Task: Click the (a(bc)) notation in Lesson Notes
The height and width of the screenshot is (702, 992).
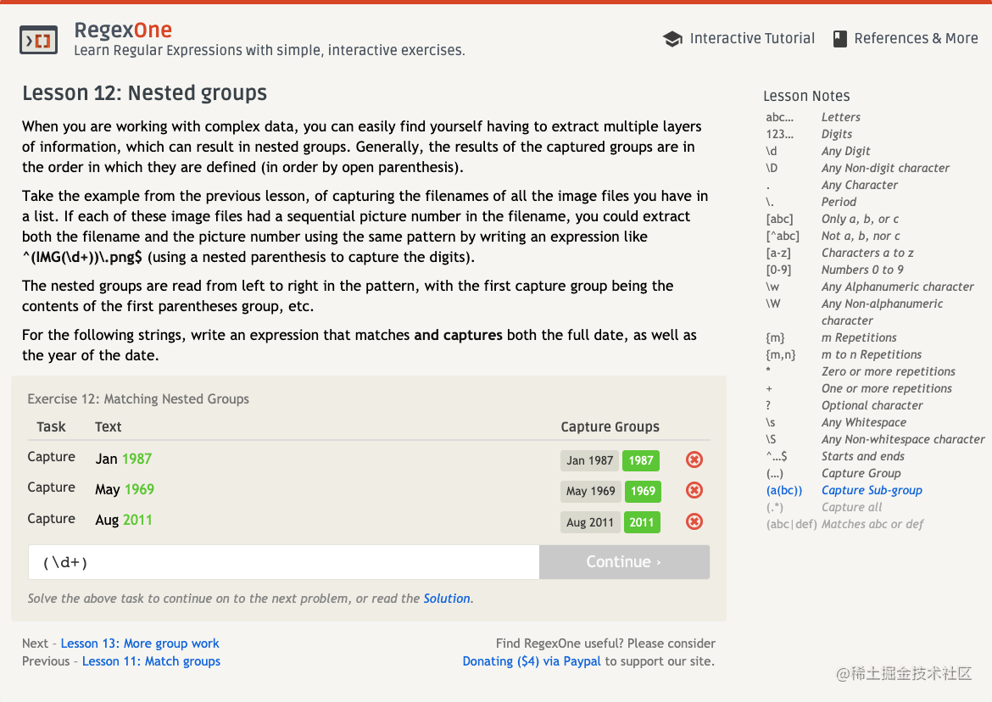Action: (783, 490)
